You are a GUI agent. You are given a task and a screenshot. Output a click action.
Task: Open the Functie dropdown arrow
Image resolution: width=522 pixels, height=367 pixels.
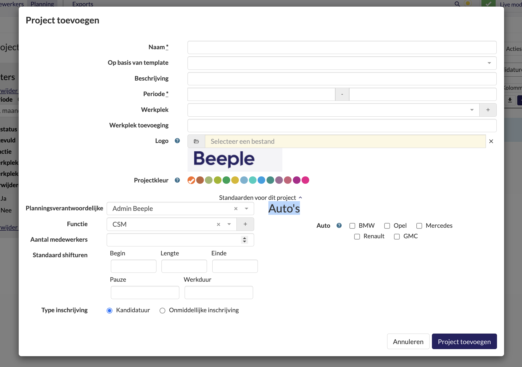(229, 224)
